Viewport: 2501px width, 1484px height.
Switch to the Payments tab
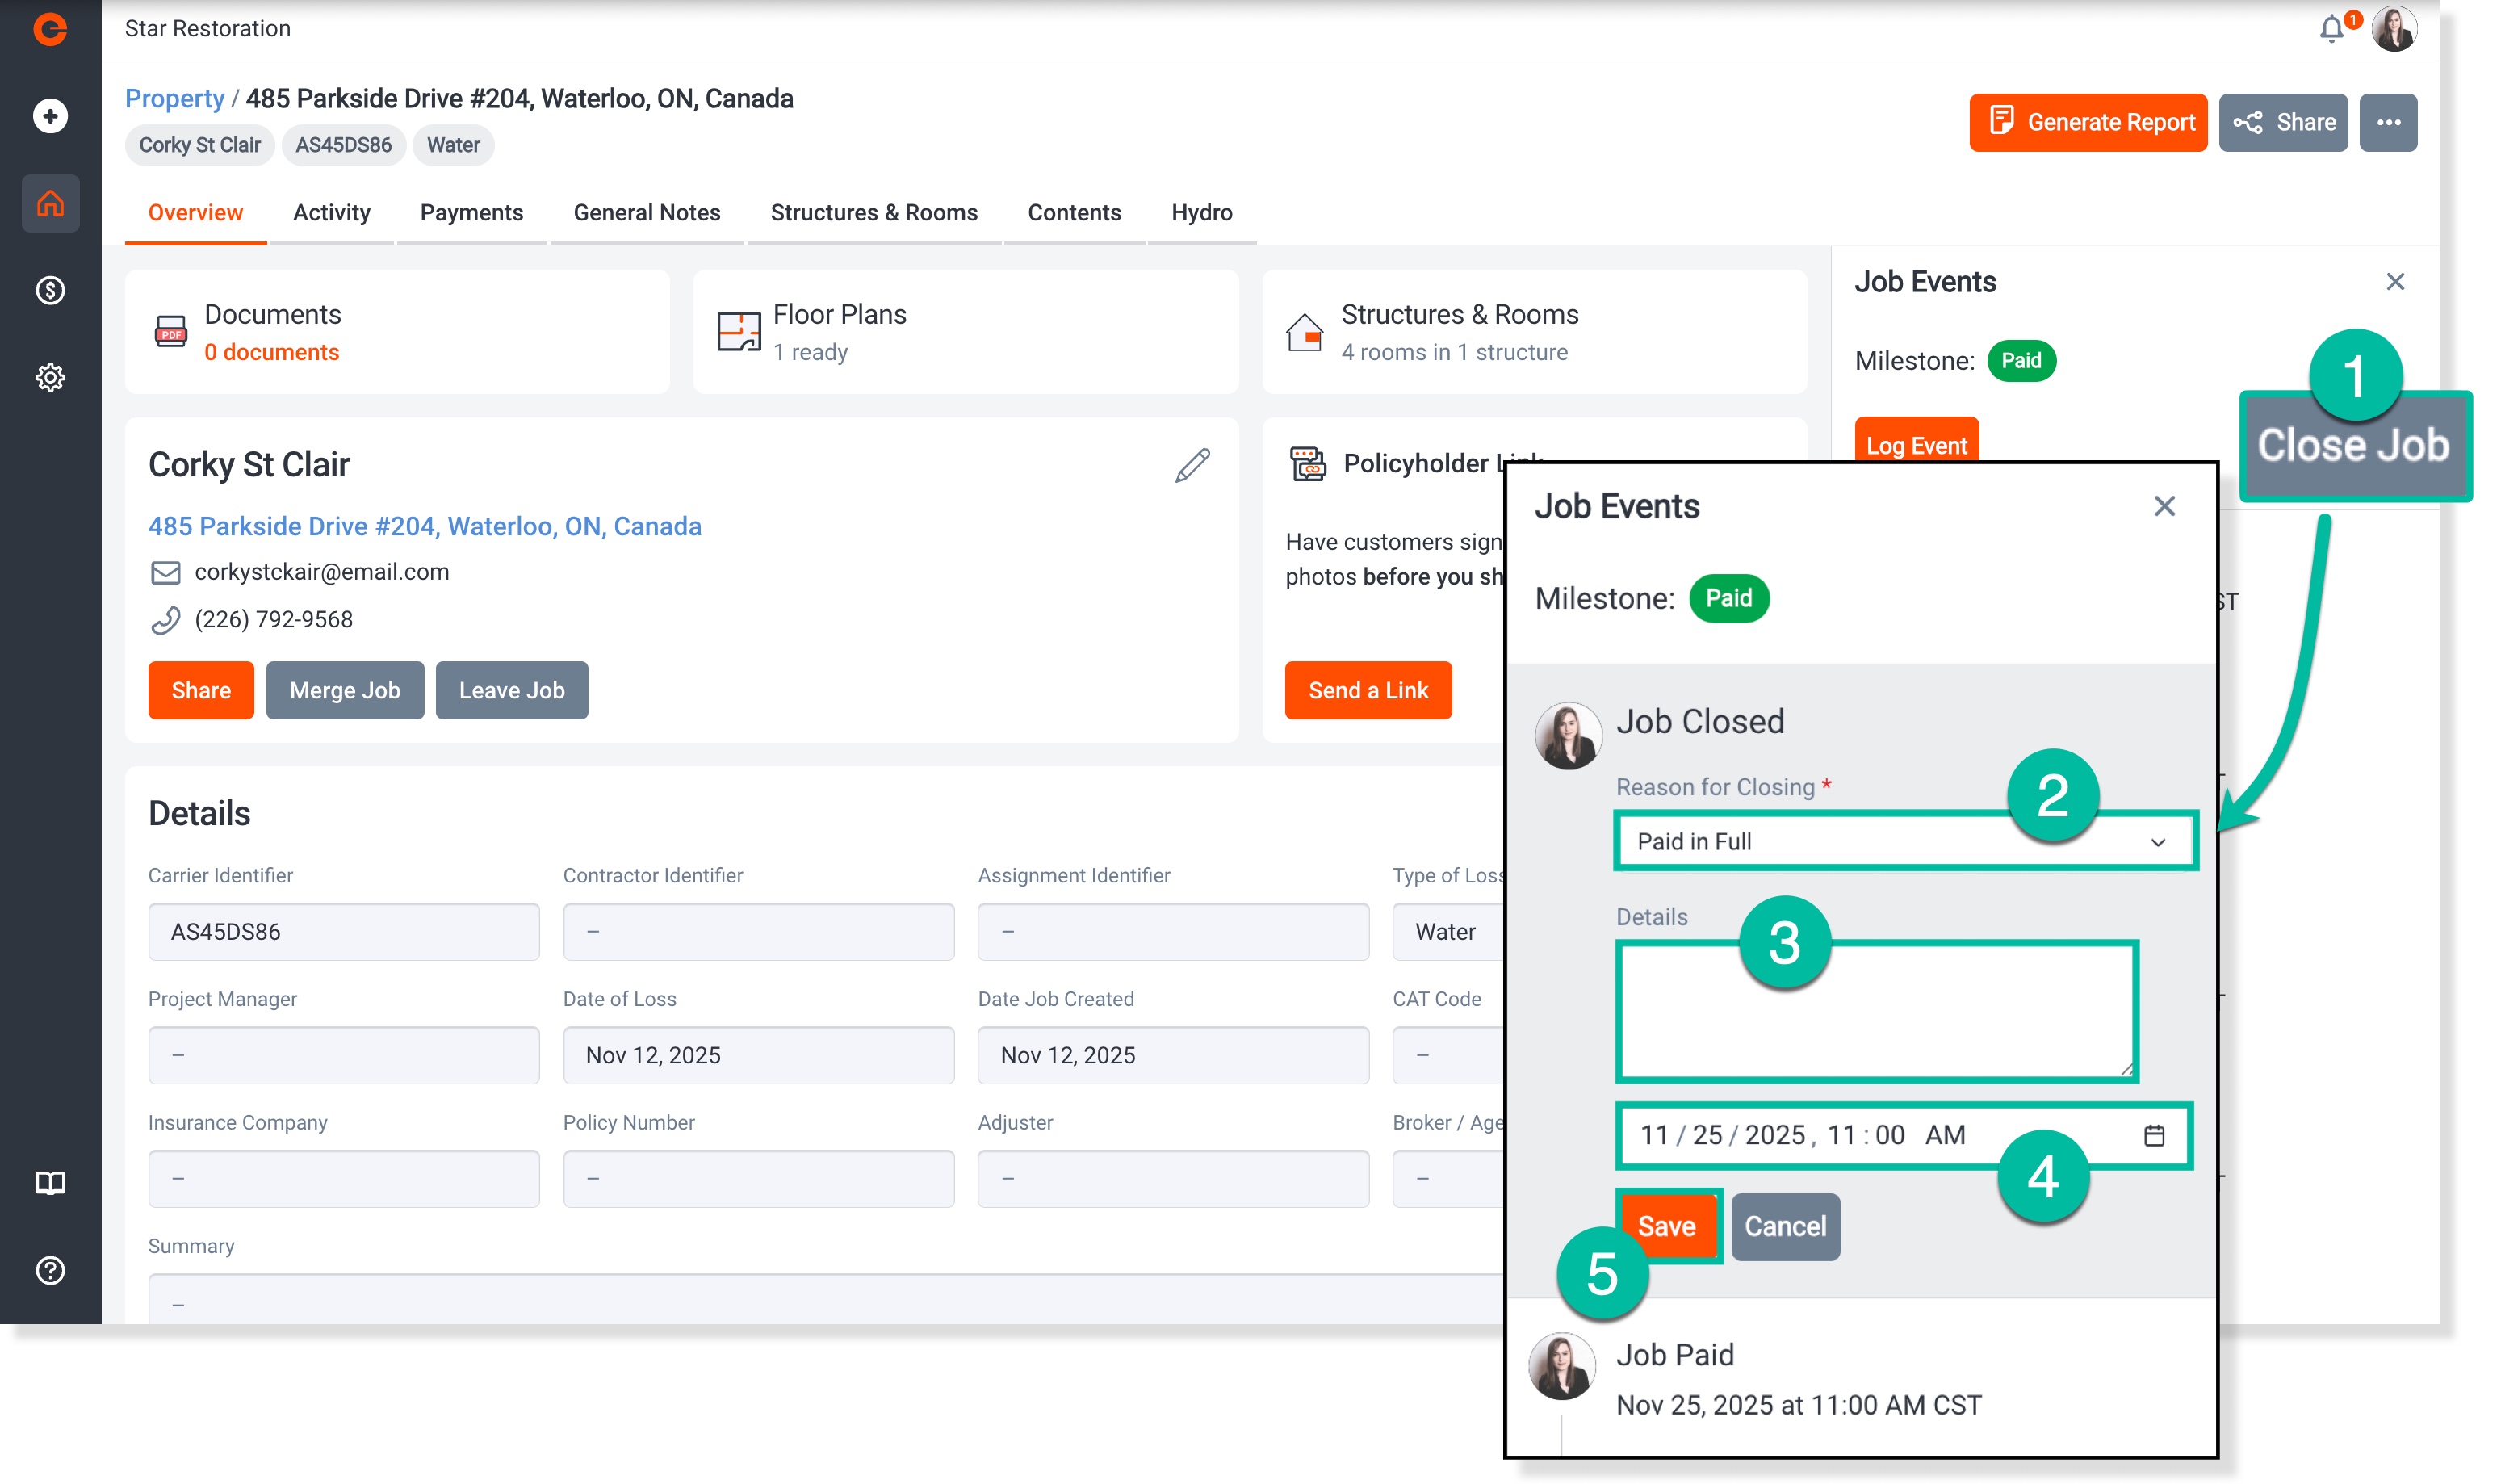click(471, 212)
